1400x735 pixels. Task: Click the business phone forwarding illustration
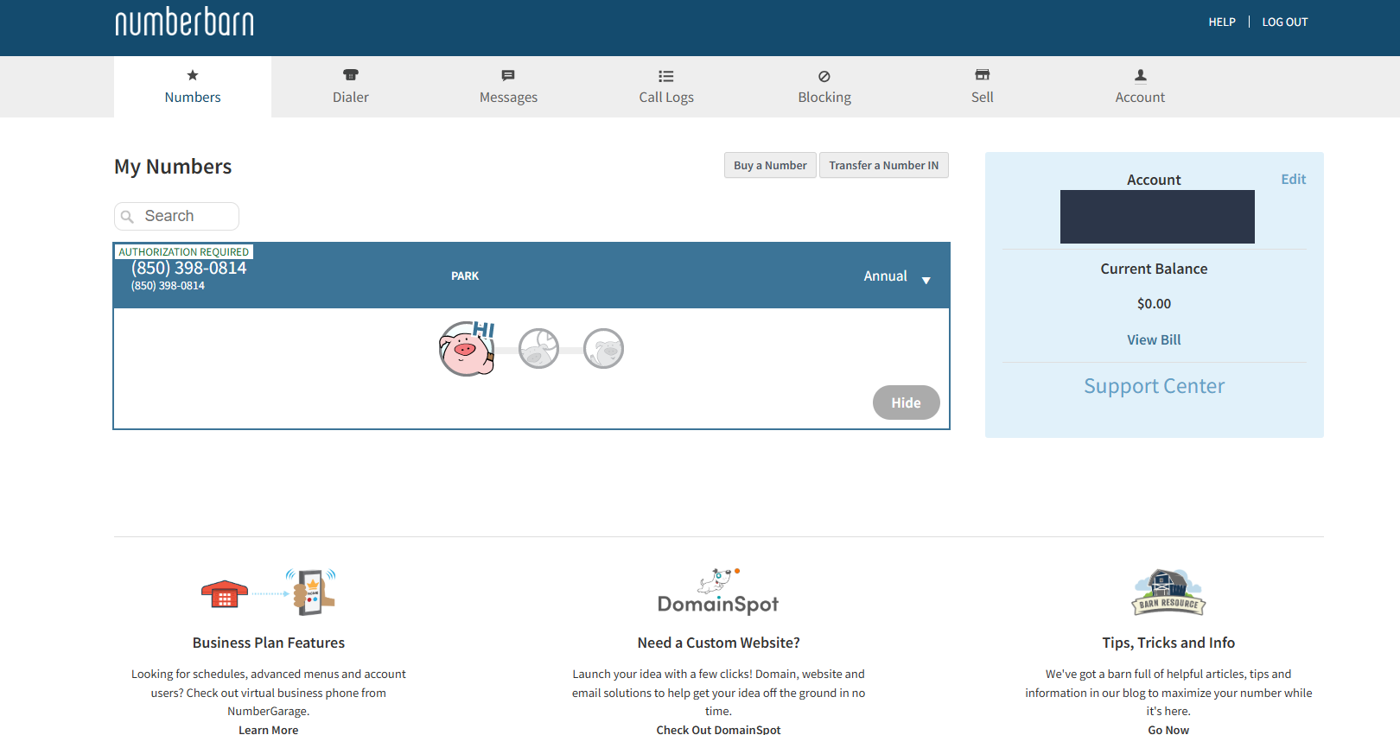[268, 592]
